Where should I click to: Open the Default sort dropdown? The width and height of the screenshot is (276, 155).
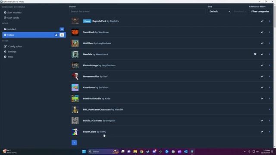click(220, 12)
